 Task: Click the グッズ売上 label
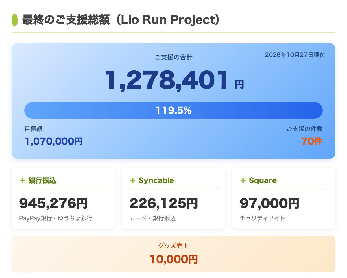coord(173,246)
